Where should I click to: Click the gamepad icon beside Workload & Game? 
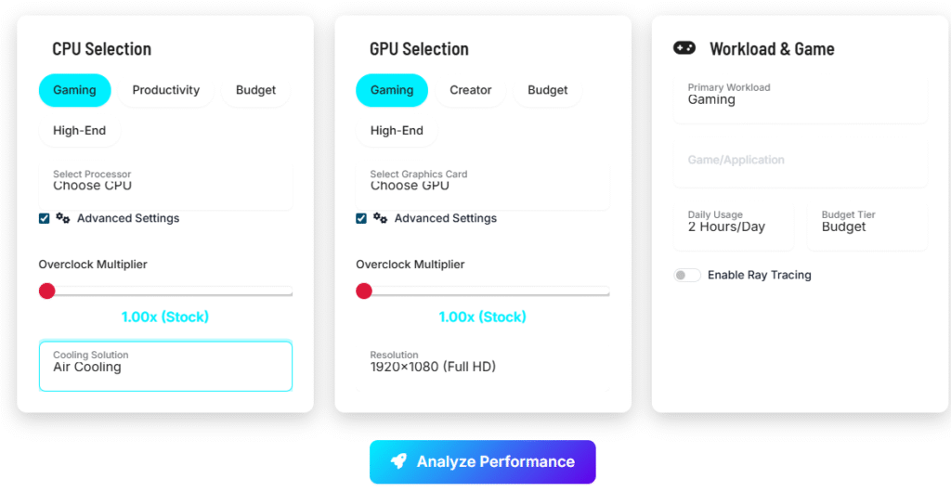click(x=684, y=48)
